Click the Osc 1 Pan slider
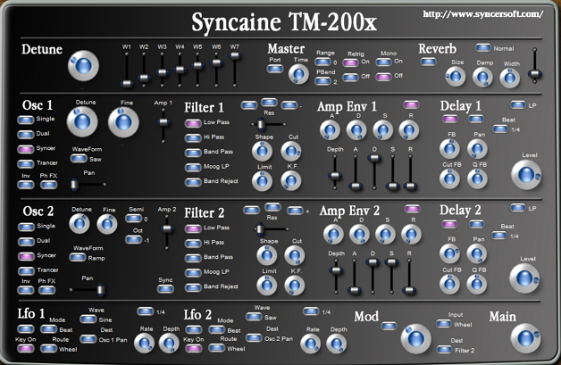This screenshot has height=365, width=561. pyautogui.click(x=88, y=185)
